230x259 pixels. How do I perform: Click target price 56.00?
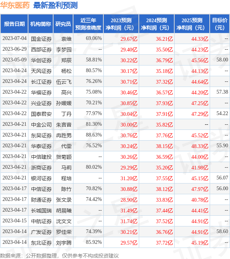(x=222, y=189)
